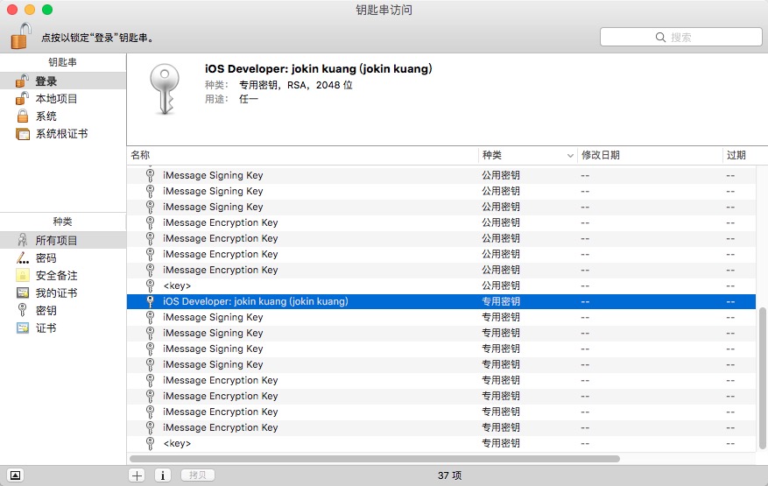
Task: Click the key icon of the selected iOS Developer row
Action: (151, 301)
